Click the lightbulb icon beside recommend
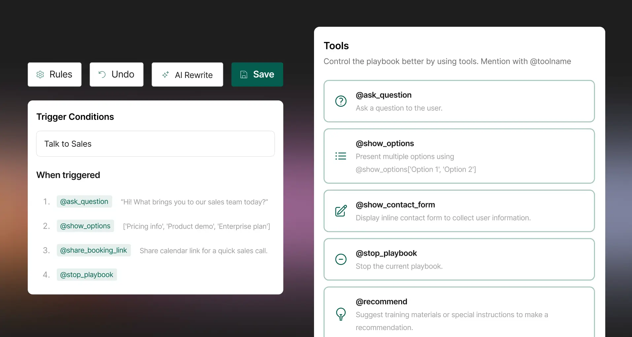 [341, 314]
